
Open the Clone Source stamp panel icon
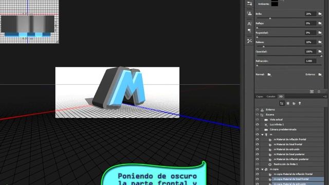point(249,13)
